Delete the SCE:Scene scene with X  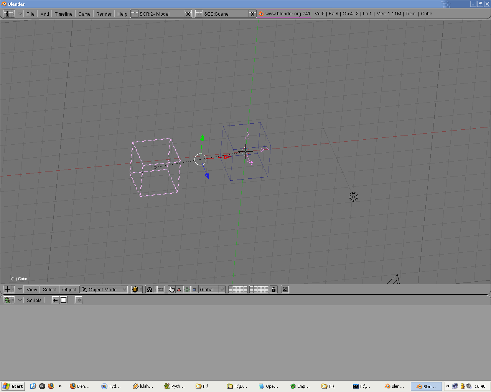pyautogui.click(x=252, y=14)
